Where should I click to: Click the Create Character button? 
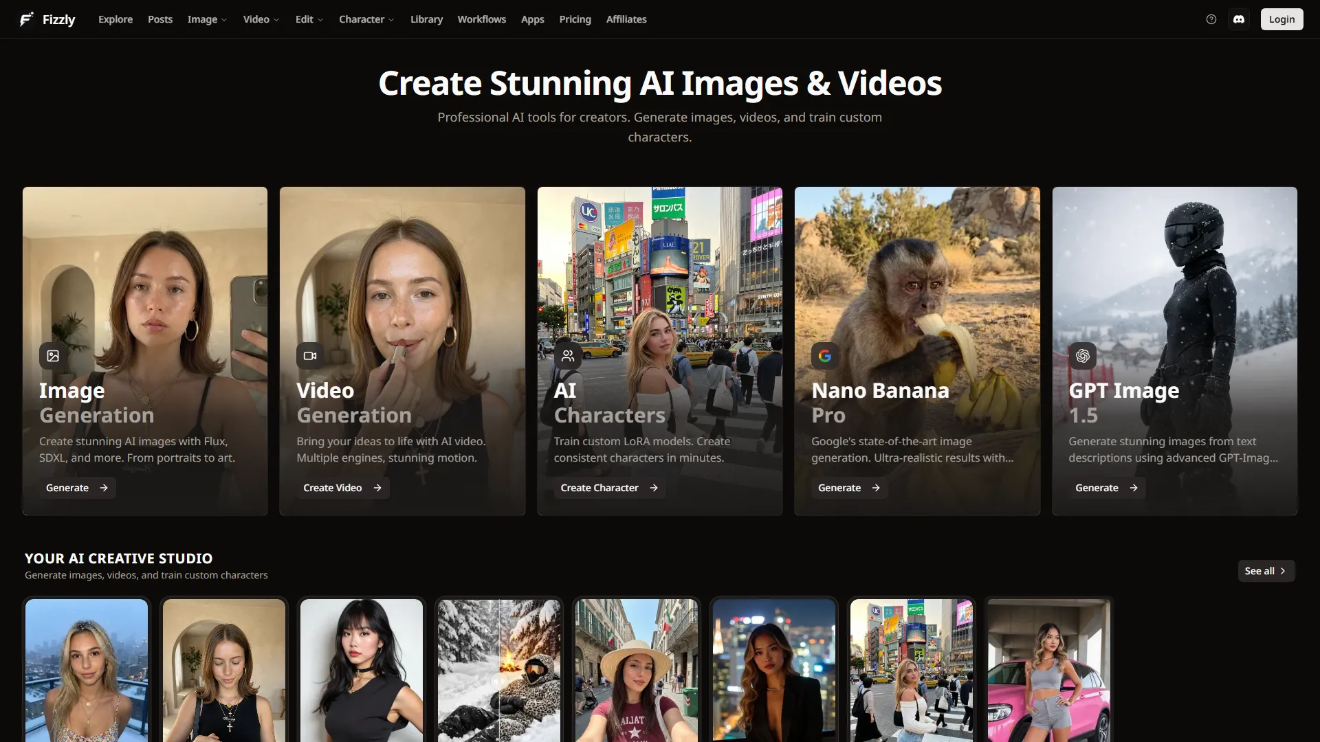pos(608,488)
